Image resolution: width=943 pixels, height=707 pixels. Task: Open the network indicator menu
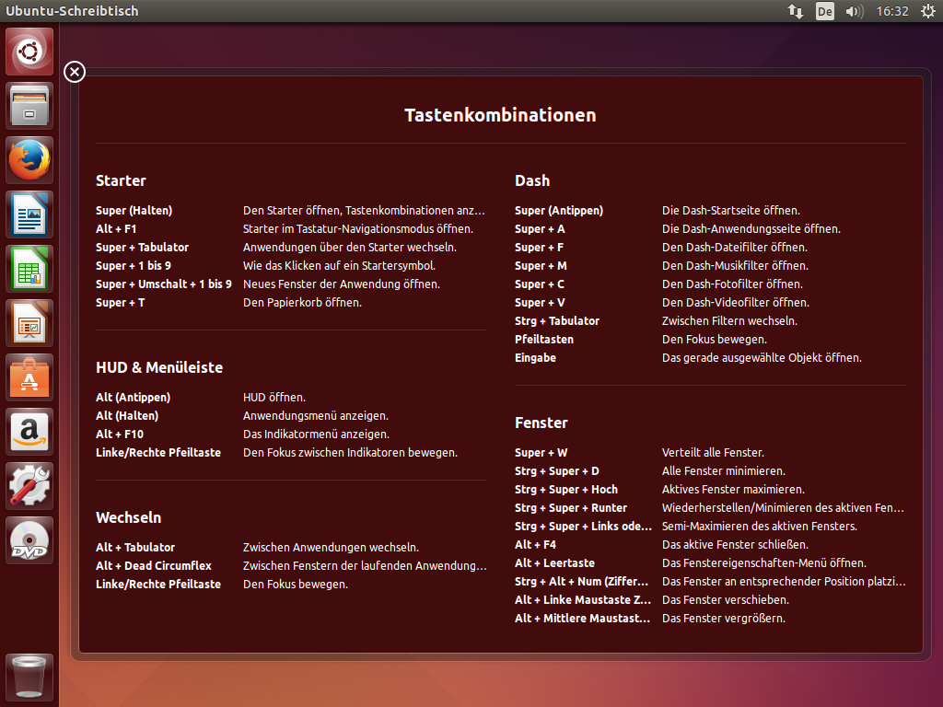[796, 11]
